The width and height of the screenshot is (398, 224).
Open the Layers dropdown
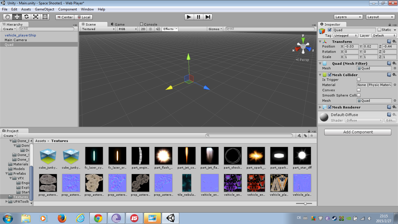tap(348, 17)
